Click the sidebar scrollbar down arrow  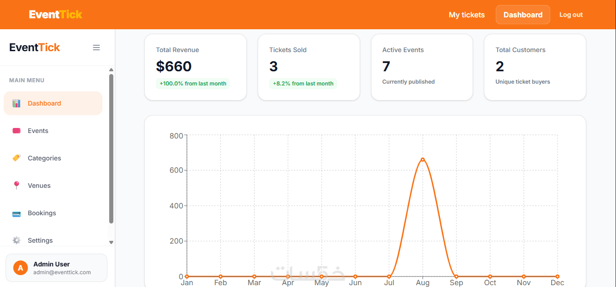tap(111, 242)
